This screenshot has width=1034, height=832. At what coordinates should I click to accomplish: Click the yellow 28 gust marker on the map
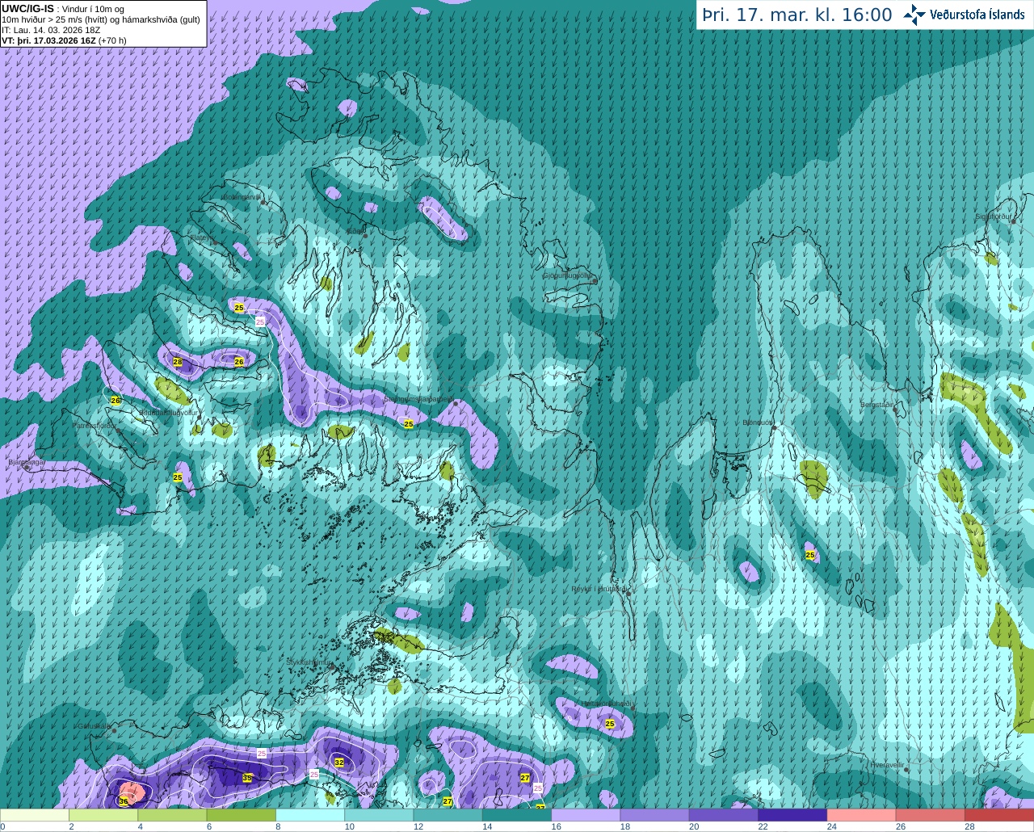click(x=178, y=362)
